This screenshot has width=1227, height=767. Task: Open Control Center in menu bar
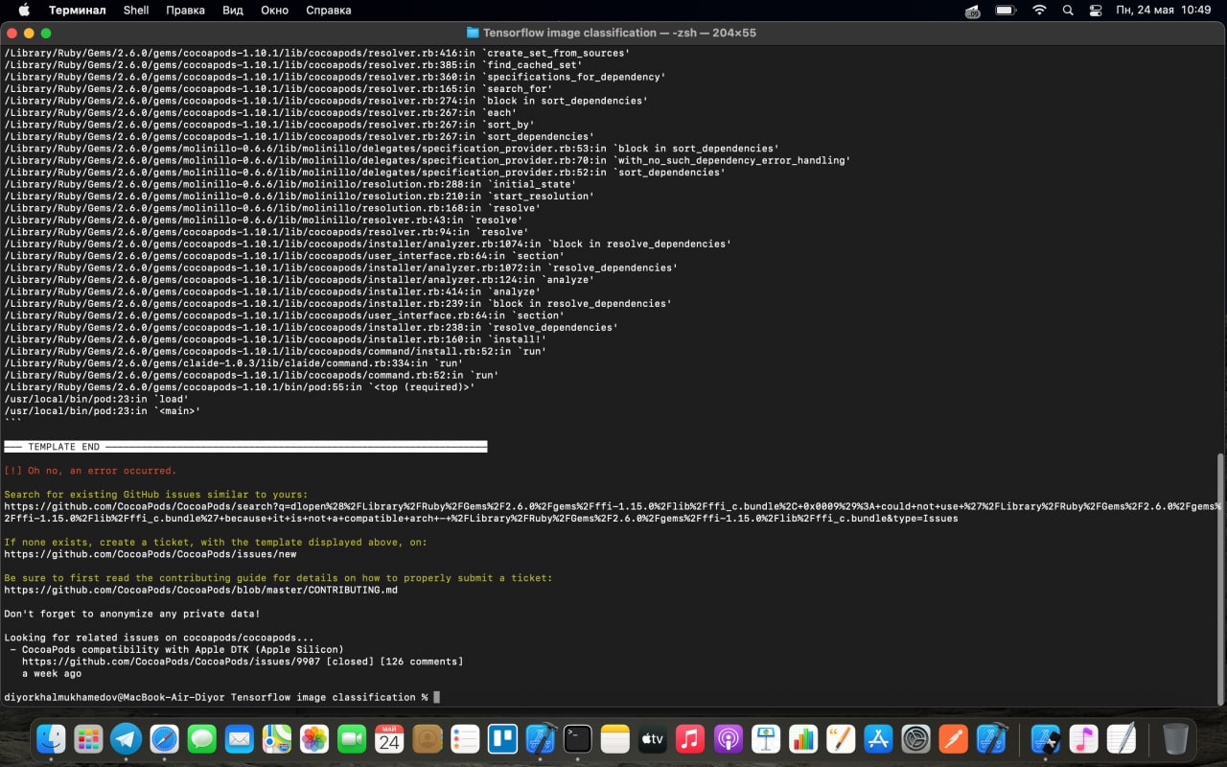pos(1096,10)
